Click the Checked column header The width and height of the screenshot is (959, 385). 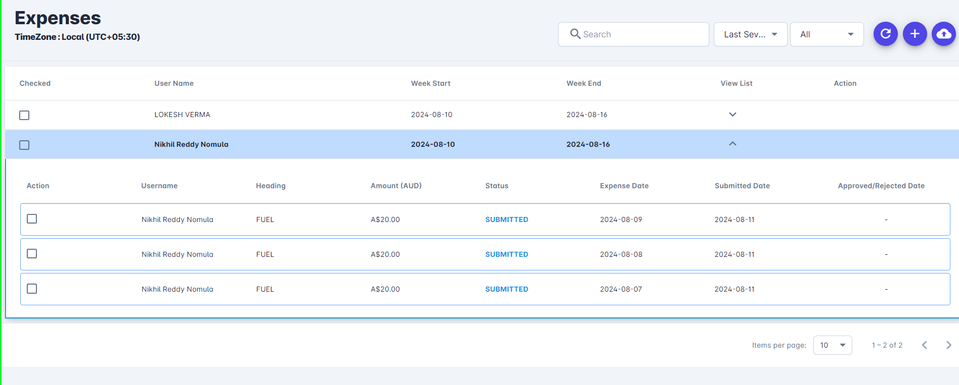click(35, 83)
